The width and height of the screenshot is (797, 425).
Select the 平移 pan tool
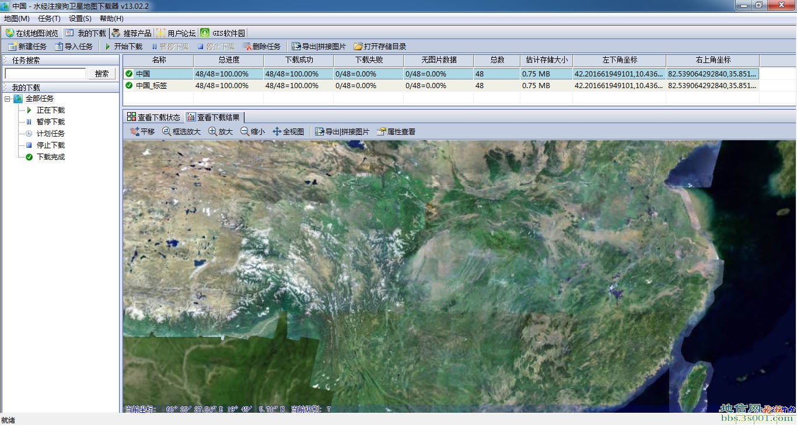point(142,132)
